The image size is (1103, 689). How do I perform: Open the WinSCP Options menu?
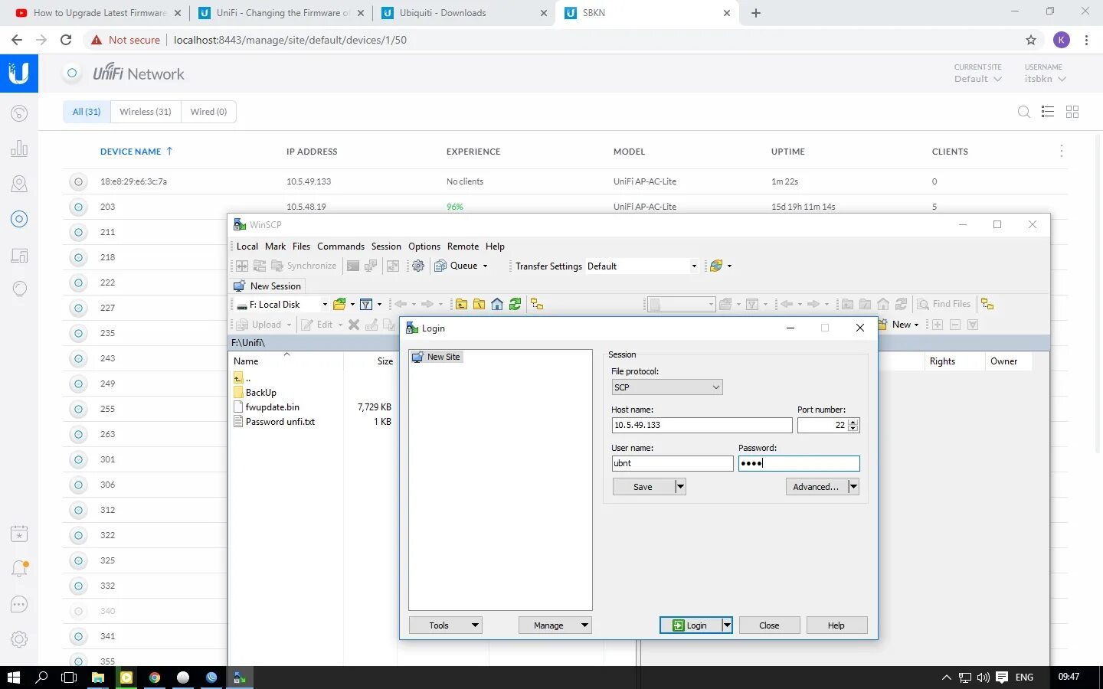click(424, 247)
